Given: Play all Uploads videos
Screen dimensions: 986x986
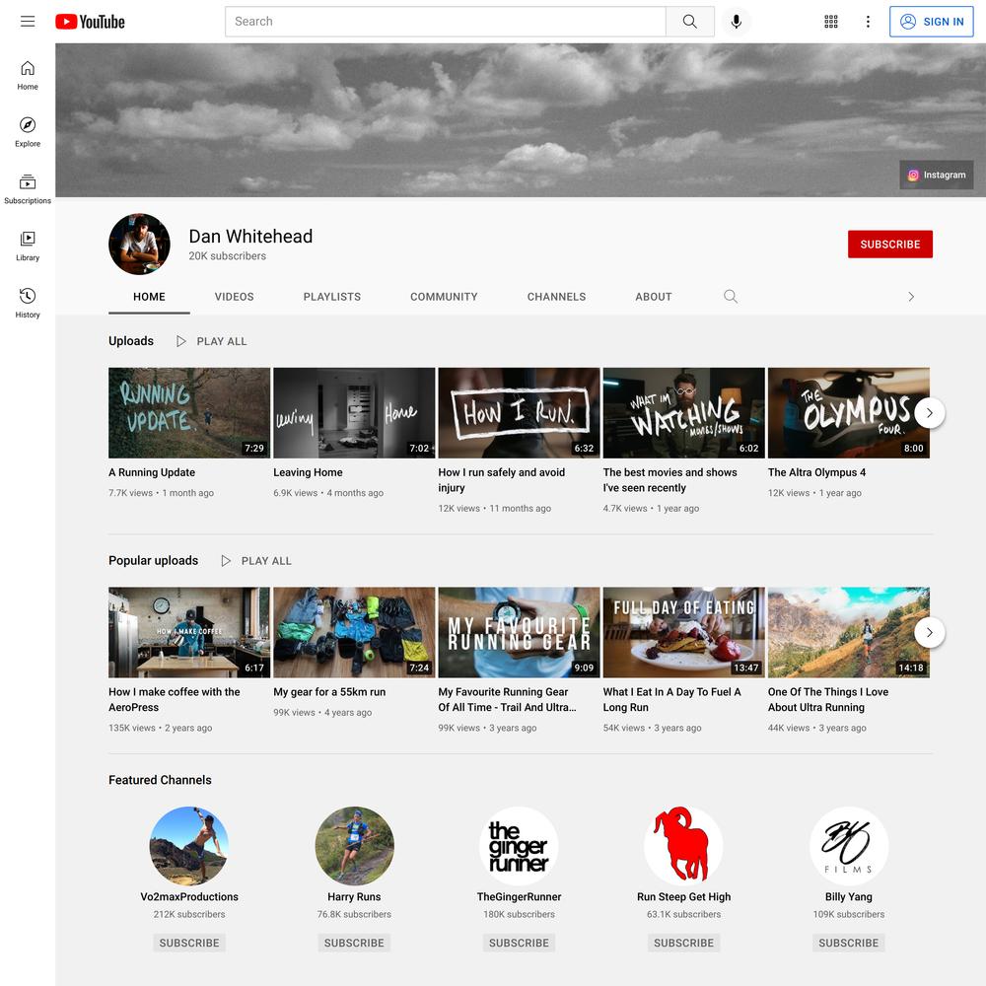Looking at the screenshot, I should click(x=212, y=341).
